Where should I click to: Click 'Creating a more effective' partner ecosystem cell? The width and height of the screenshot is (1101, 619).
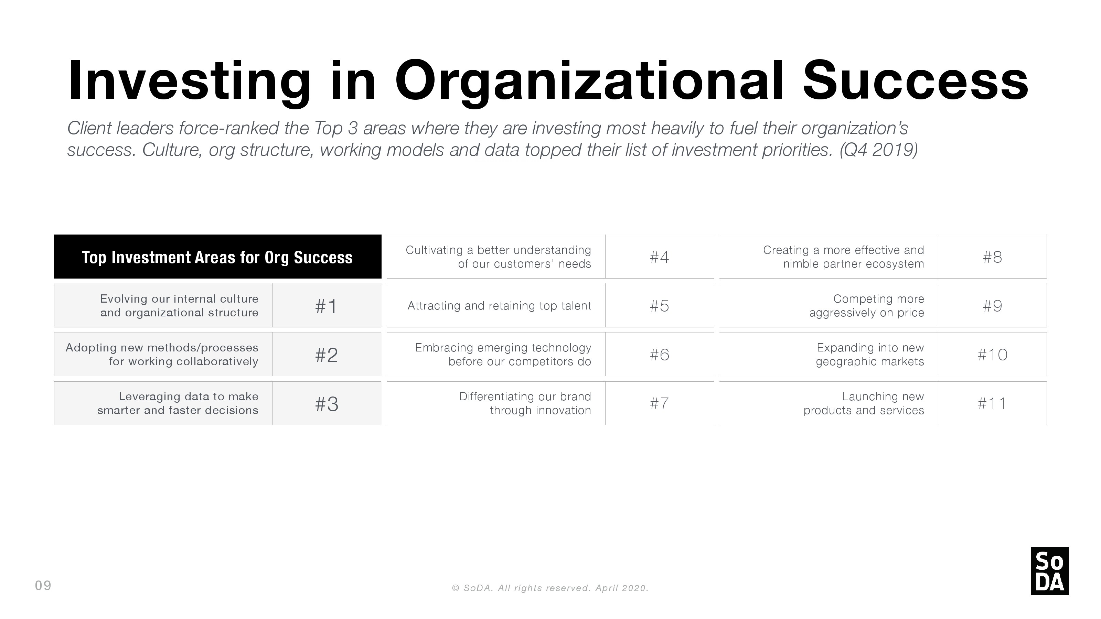pyautogui.click(x=829, y=257)
